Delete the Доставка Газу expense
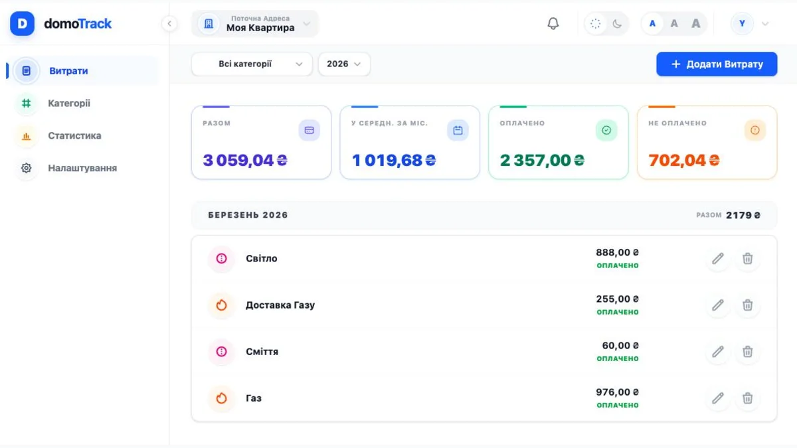The height and width of the screenshot is (448, 797). pos(747,305)
